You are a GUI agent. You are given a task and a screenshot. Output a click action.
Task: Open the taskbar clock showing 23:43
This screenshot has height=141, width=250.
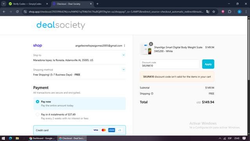point(237,138)
